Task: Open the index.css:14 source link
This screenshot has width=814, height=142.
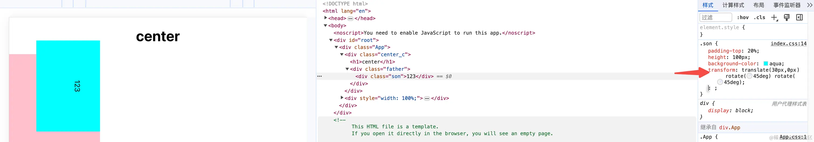Action: coord(788,44)
